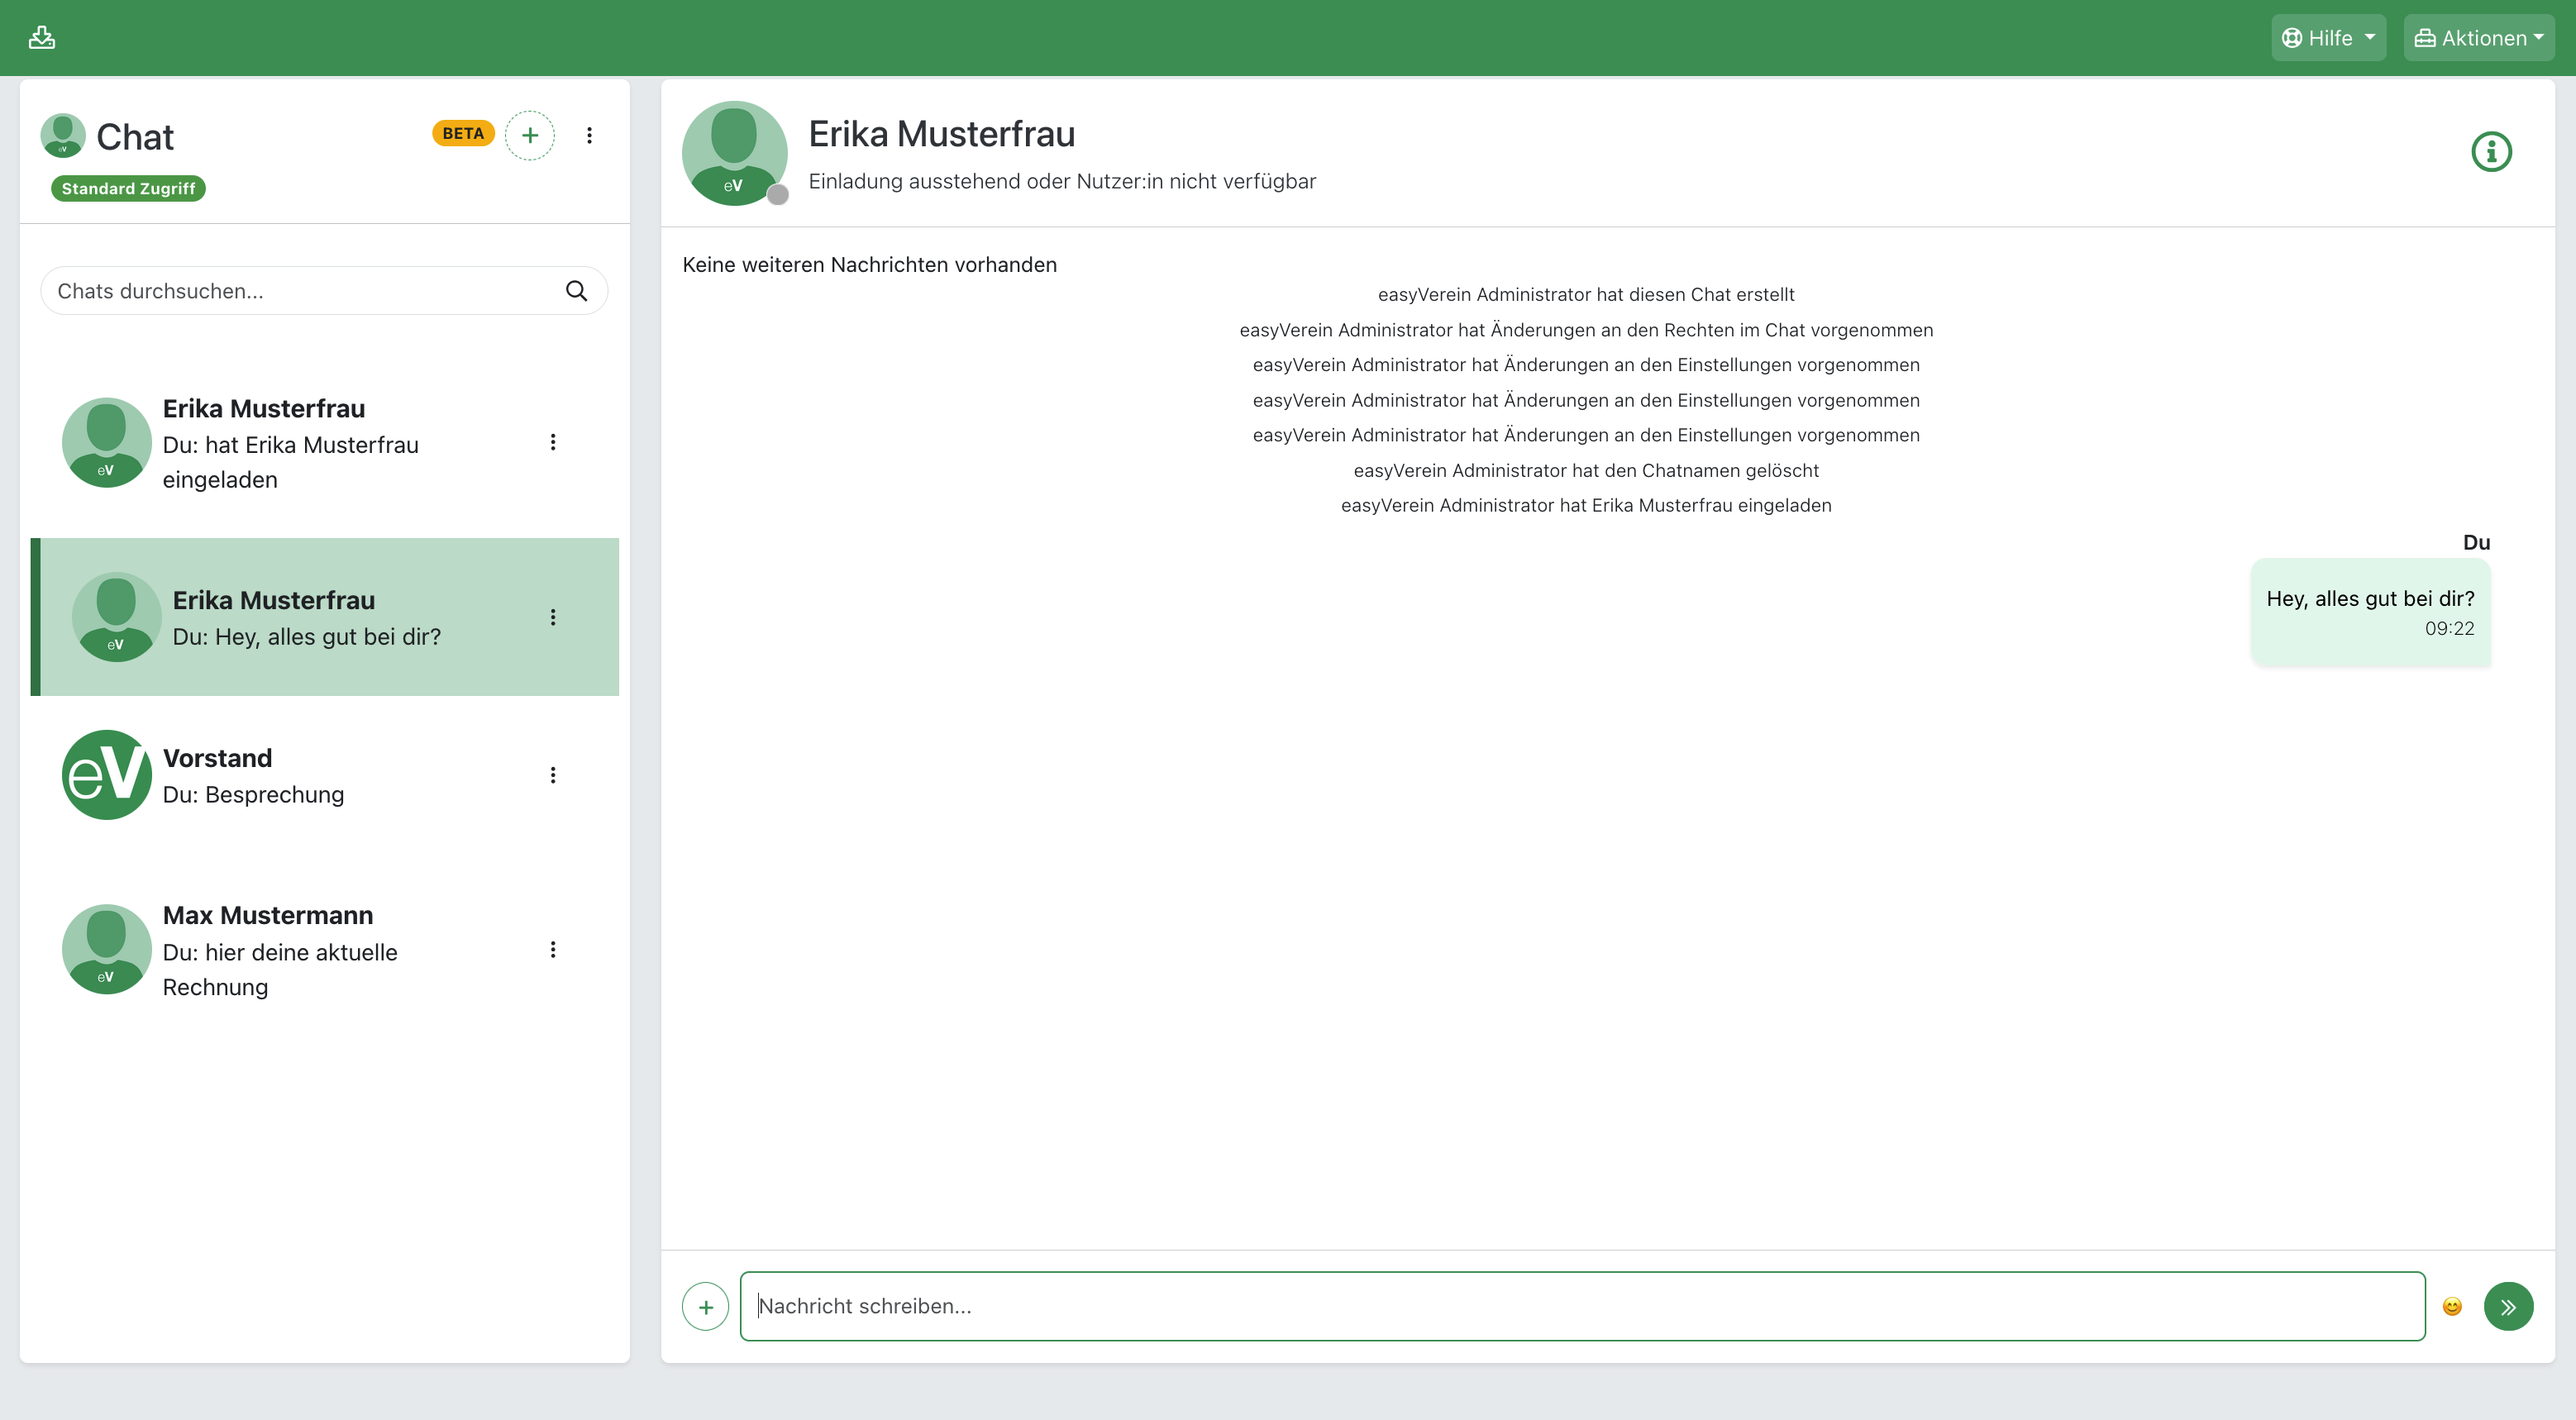This screenshot has height=1420, width=2576.
Task: Open options for the selected Erika Musterfrau chat
Action: point(553,617)
